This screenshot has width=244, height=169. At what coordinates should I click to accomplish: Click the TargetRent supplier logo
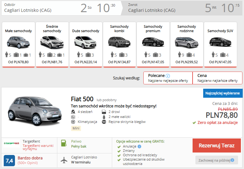[x=12, y=143]
